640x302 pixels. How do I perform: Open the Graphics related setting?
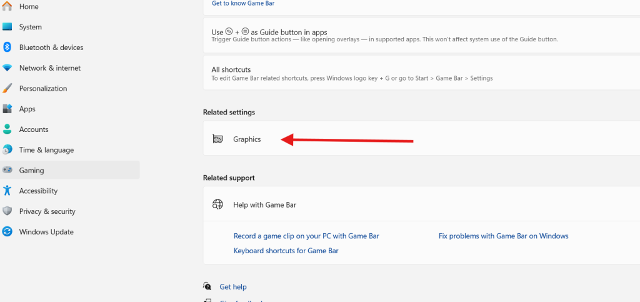pos(247,139)
